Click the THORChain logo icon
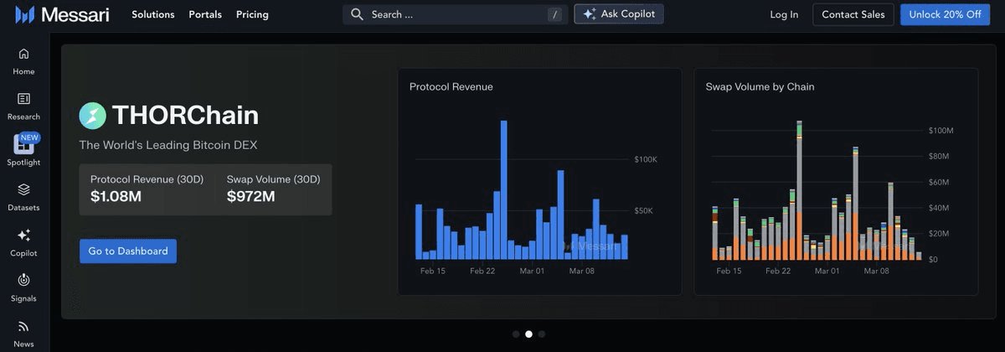1005x352 pixels. click(x=92, y=116)
